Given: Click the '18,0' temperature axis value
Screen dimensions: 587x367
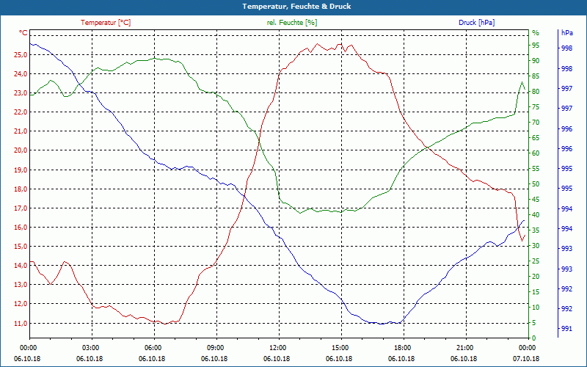Looking at the screenshot, I should point(21,189).
